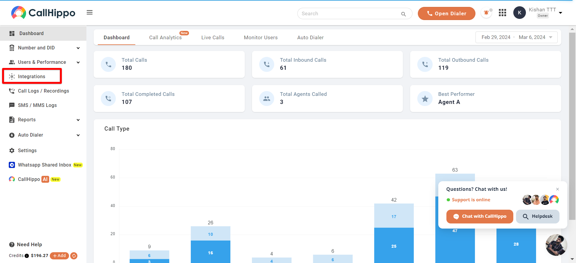Screen dimensions: 576x263
Task: Expand the Reports submenu
Action: point(78,120)
